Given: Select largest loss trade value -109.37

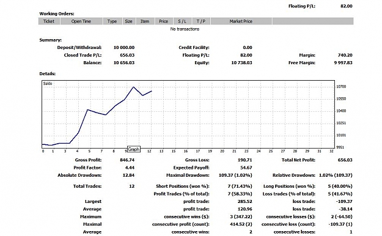Looking at the screenshot, I should pyautogui.click(x=344, y=202).
